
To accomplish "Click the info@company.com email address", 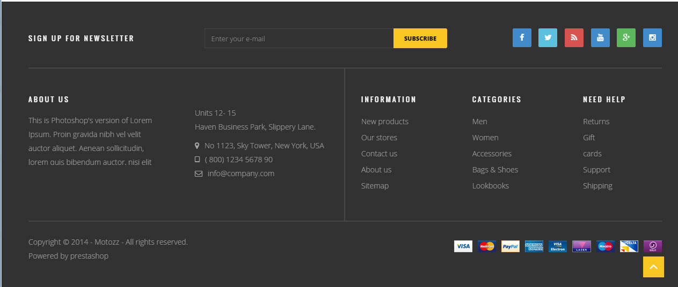I will click(x=241, y=173).
